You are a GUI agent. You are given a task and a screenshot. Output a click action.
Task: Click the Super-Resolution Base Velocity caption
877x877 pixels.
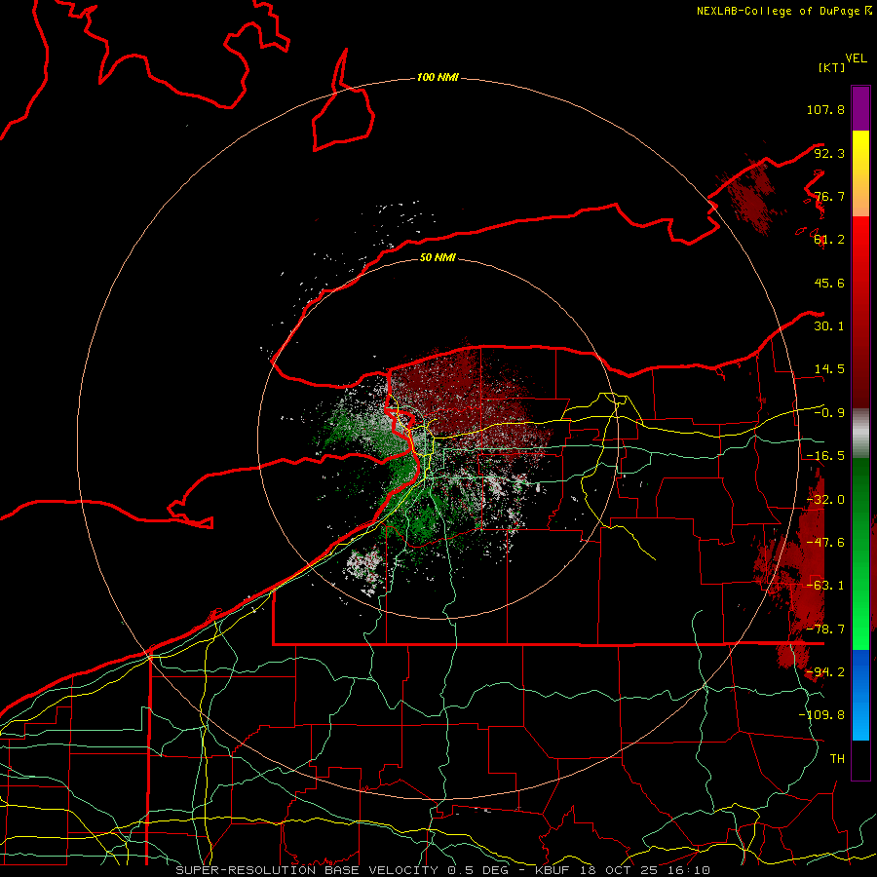tap(443, 870)
